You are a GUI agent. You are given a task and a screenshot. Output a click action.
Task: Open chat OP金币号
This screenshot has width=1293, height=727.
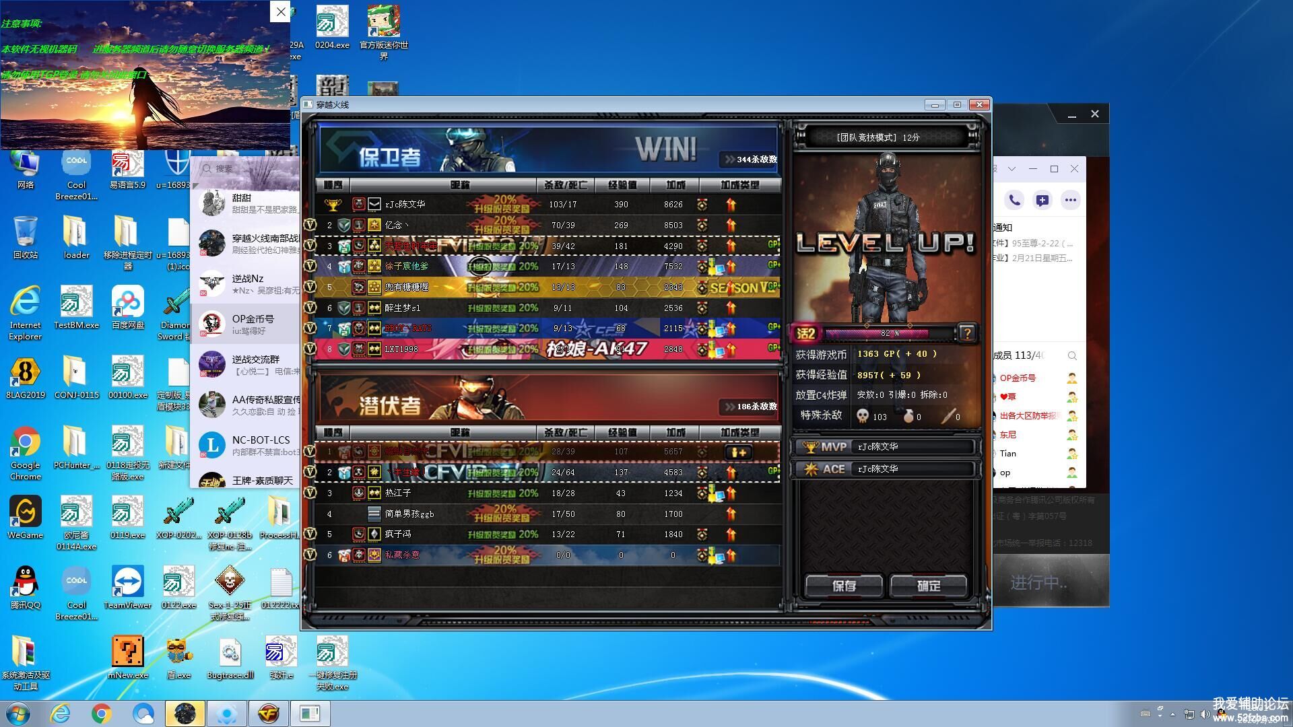point(246,324)
